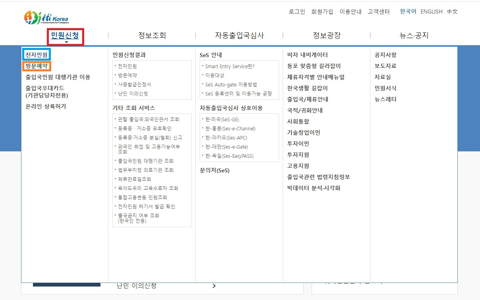
Task: Switch the site language to ENGLISH
Action: (x=431, y=11)
